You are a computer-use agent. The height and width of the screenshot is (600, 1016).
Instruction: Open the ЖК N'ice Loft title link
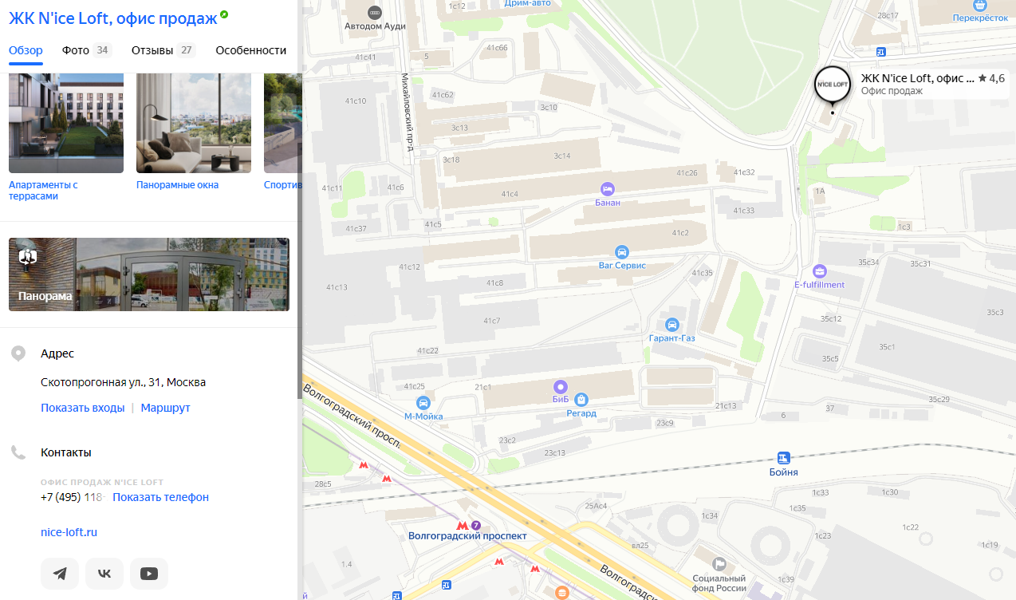pos(112,18)
